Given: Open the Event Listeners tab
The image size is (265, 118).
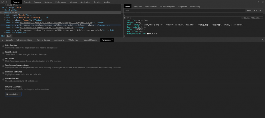Looking at the screenshot, I should 151,6.
